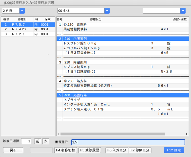Screen dimensions: 191x157
Task: Open F5 受診履歴 history
Action: (89, 150)
